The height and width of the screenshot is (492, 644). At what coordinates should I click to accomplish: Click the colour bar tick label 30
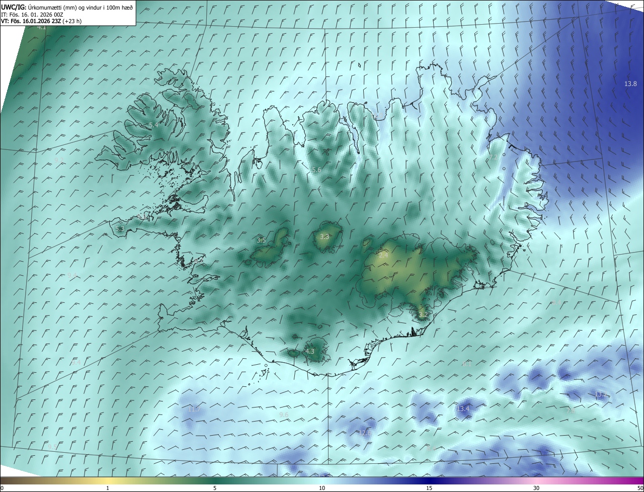(x=536, y=488)
